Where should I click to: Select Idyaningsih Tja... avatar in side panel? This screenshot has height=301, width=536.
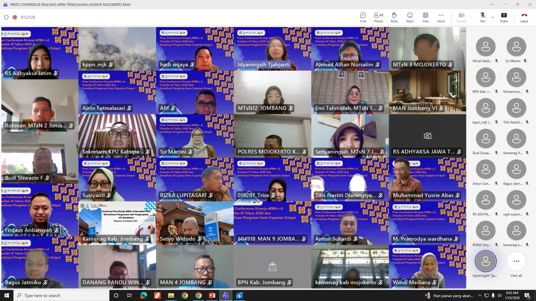pyautogui.click(x=485, y=261)
